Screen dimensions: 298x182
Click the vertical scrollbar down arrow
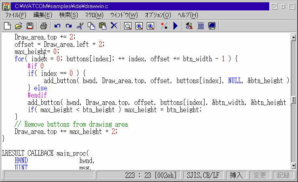(294, 165)
